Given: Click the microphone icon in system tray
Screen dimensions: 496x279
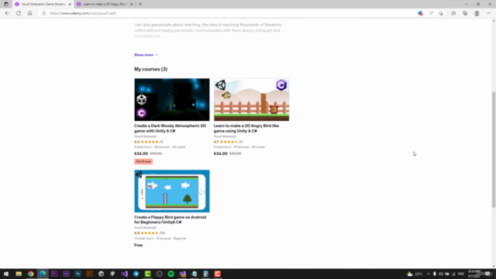Looking at the screenshot, I should point(434,274).
